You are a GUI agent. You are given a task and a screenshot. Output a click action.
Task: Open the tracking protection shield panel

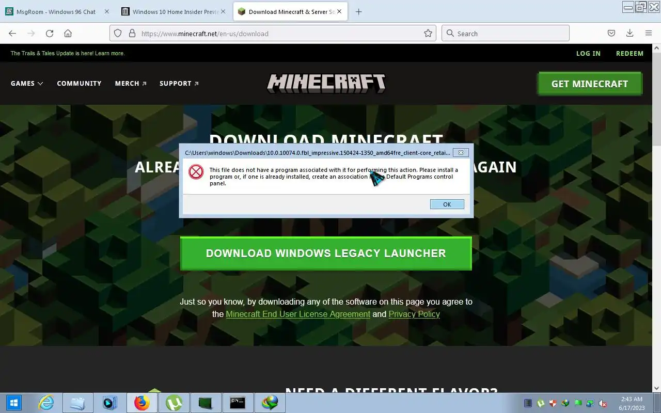pos(118,33)
